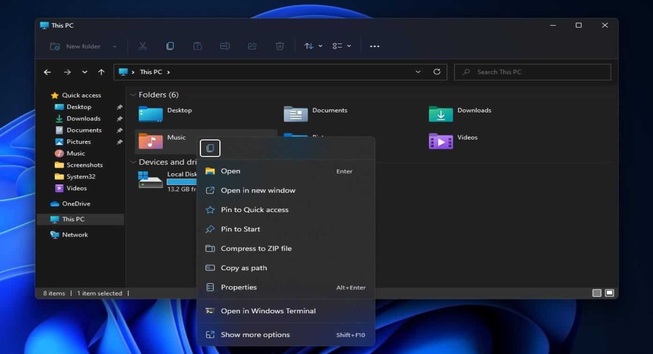This screenshot has width=653, height=354.
Task: Click the Refresh icon in the address bar
Action: [437, 72]
